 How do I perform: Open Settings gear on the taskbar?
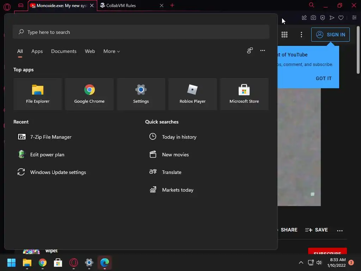tap(89, 263)
